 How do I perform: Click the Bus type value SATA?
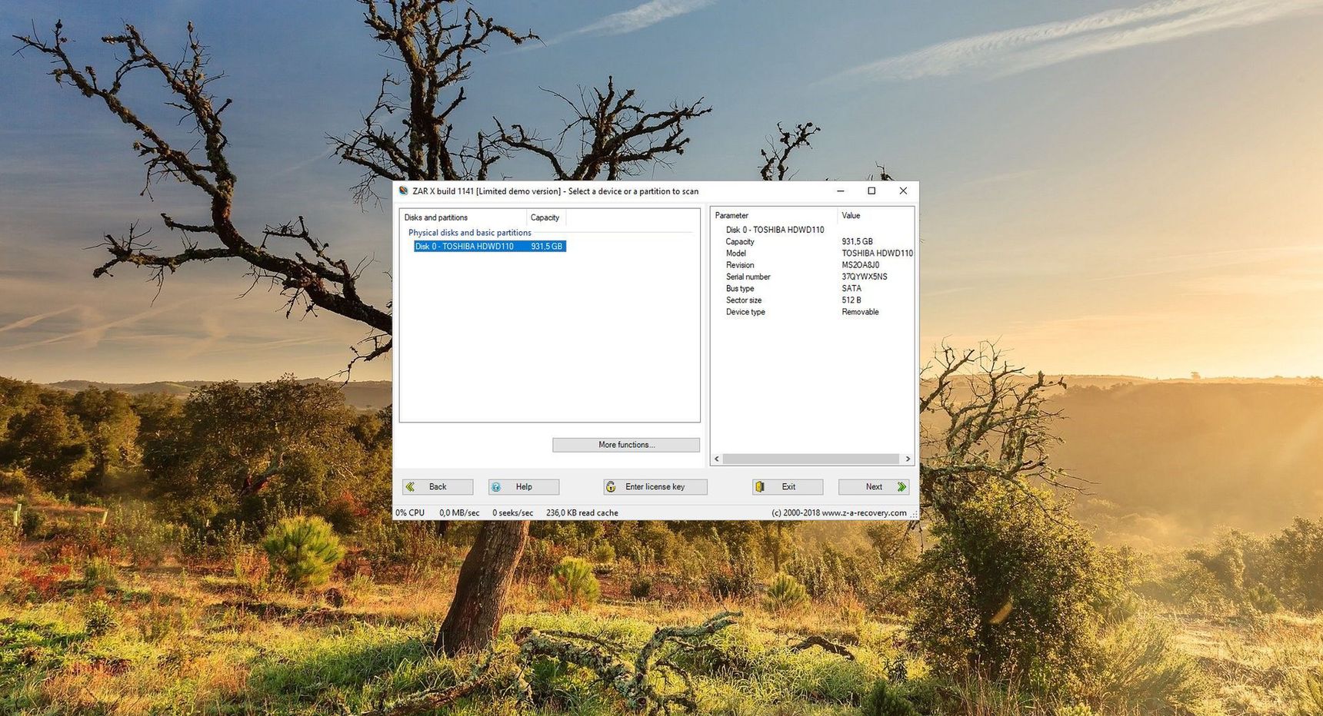tap(851, 289)
